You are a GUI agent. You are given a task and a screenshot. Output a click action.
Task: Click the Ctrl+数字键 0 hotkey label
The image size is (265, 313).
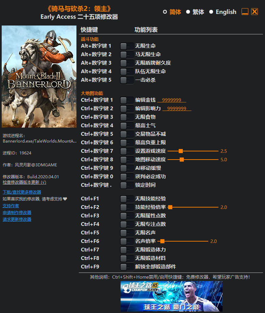point(97,177)
